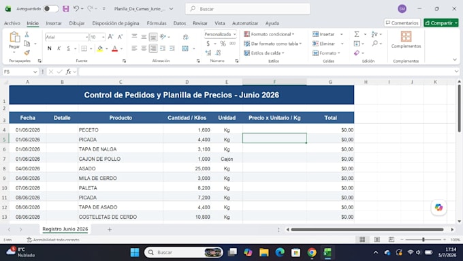Open the Arial font name dropdown
This screenshot has width=463, height=261.
[x=86, y=37]
